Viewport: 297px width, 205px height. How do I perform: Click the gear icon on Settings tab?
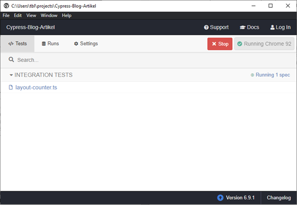[x=76, y=44]
